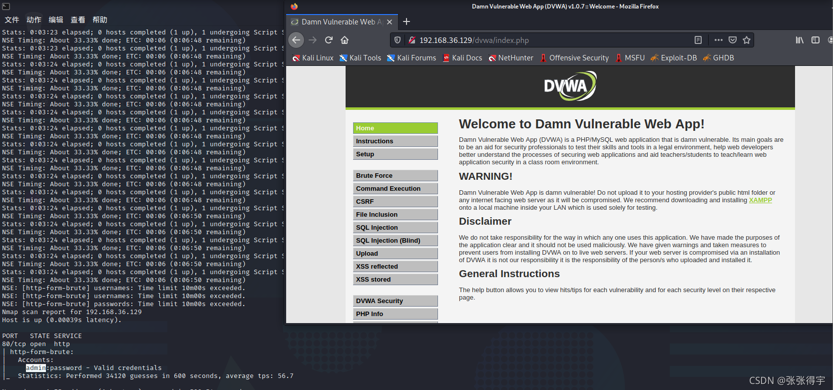The image size is (833, 390).
Task: Open XSS reflected page
Action: coord(396,267)
